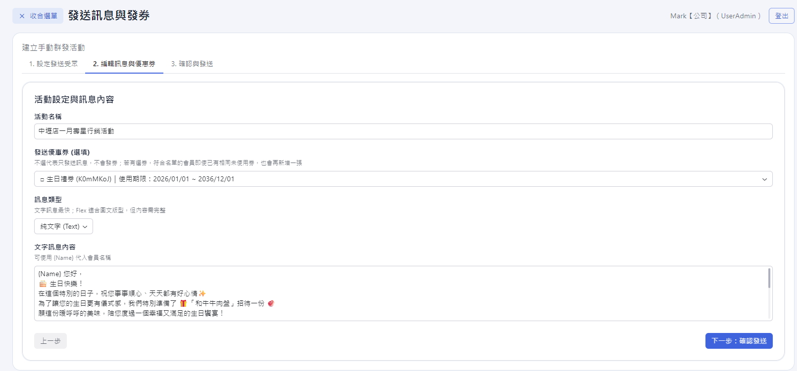Collapse the sidebar via 收合選單

click(x=39, y=16)
